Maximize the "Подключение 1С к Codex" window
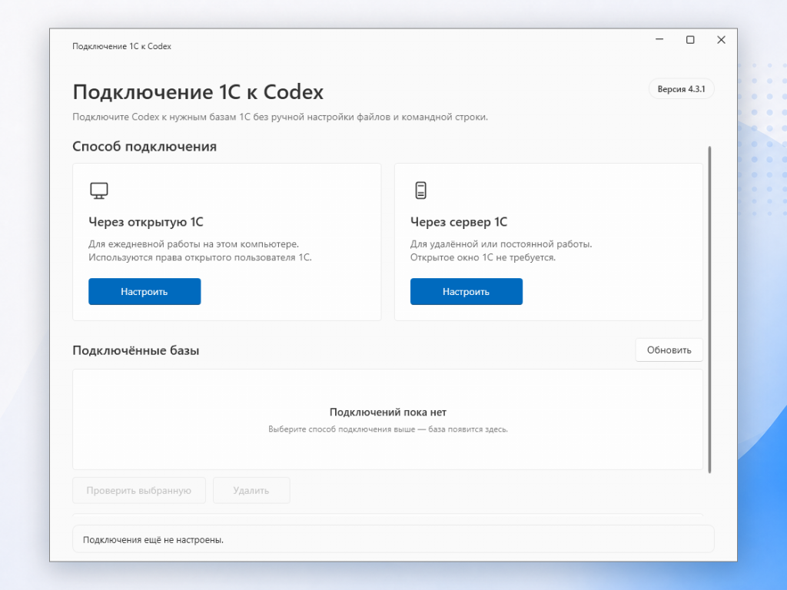This screenshot has width=787, height=590. click(x=690, y=40)
